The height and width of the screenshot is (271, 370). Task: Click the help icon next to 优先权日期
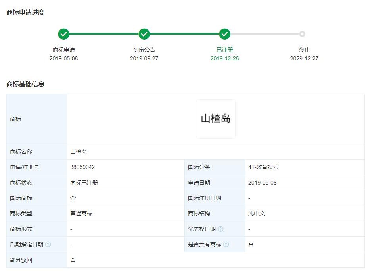coord(220,229)
